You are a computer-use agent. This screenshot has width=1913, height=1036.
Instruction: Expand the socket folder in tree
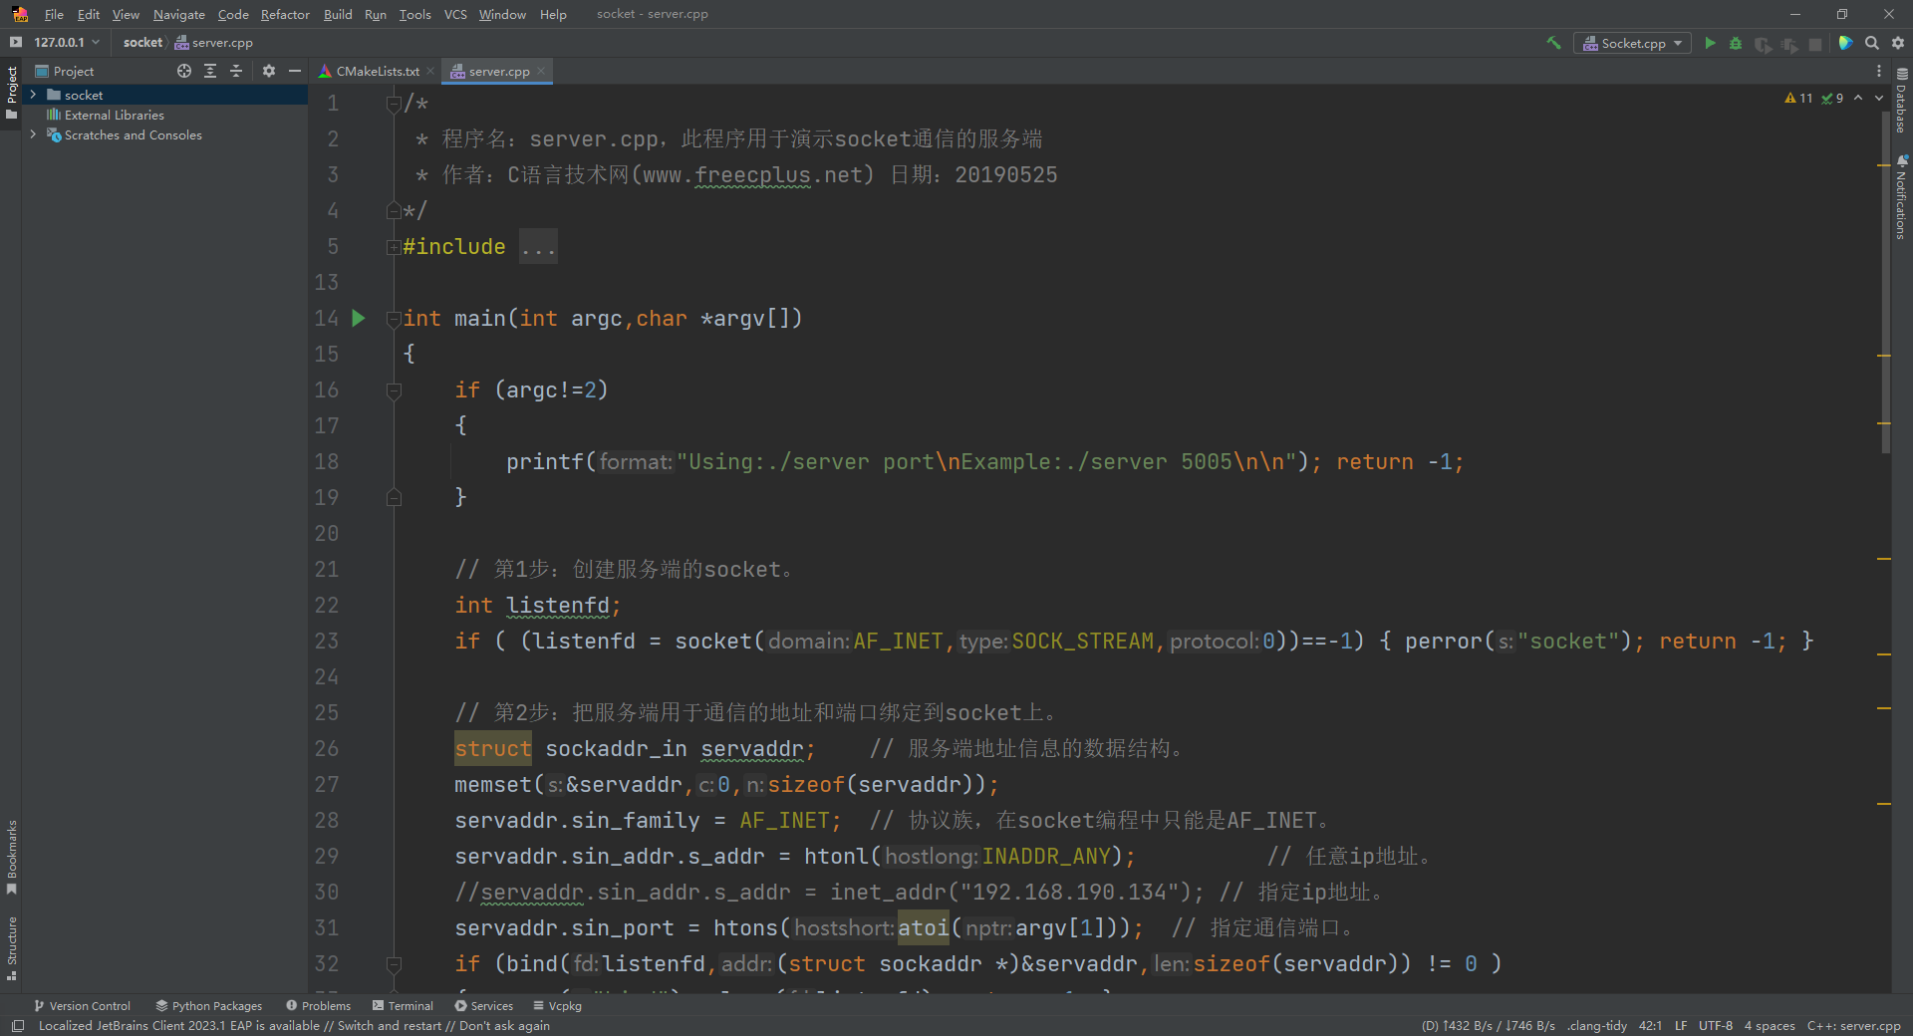[33, 95]
